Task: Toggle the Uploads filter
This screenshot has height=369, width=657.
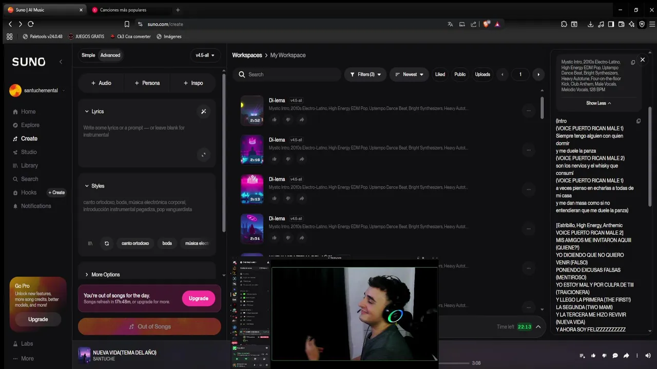Action: point(482,74)
